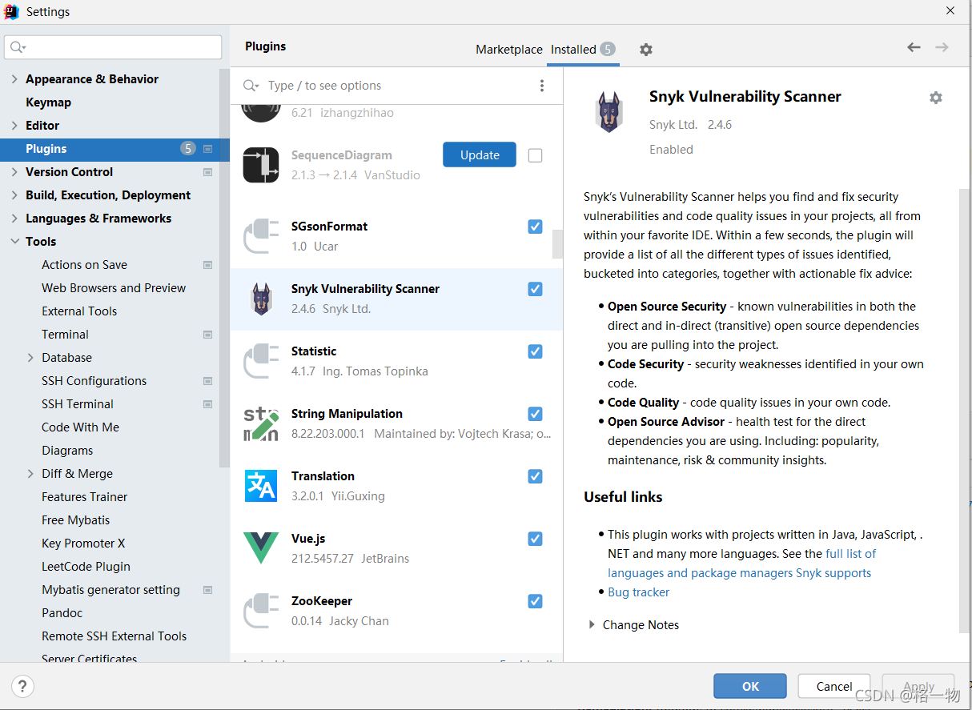Screen dimensions: 972x710
Task: Click project-level icon beside Actions on Save
Action: [x=208, y=265]
